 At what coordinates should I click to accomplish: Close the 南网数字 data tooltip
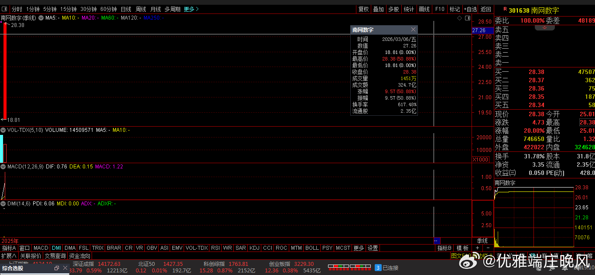(413, 30)
